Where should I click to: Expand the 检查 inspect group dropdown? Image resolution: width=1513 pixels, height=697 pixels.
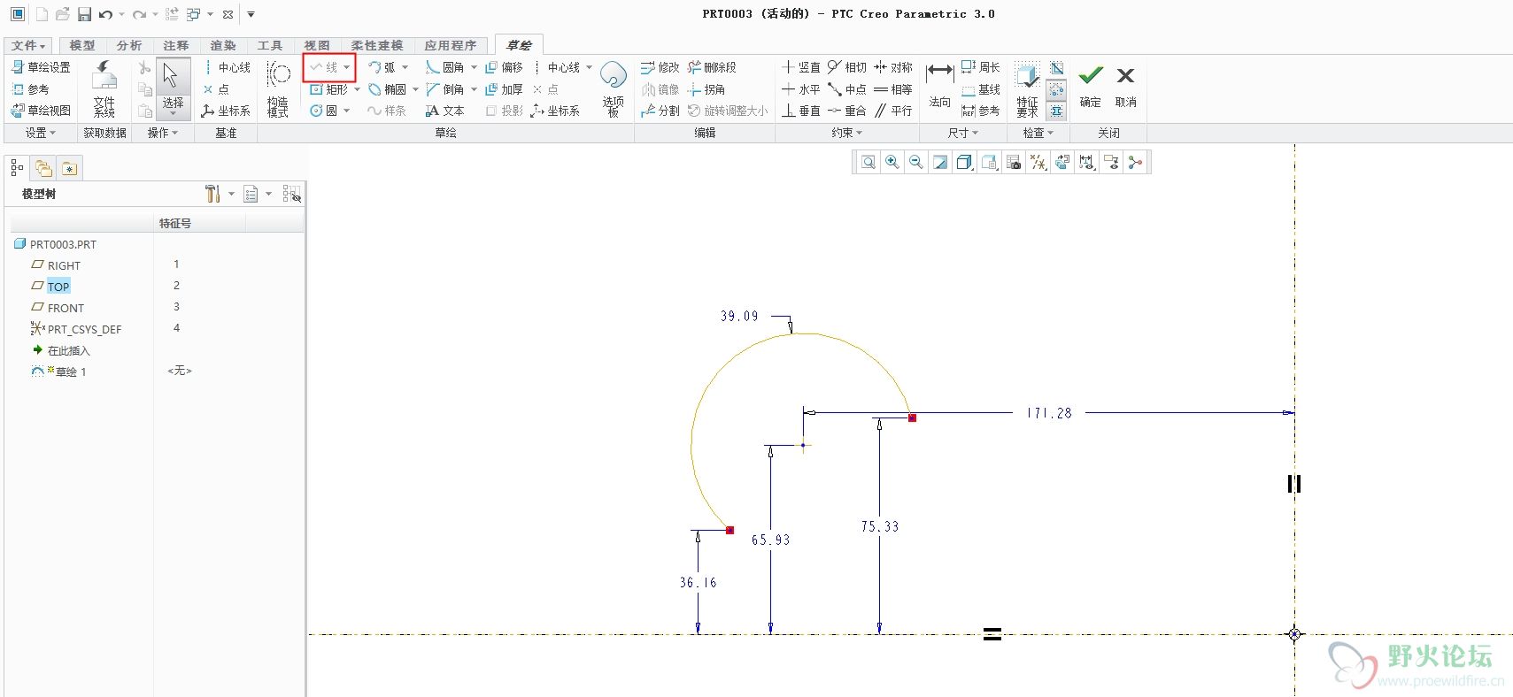(1038, 133)
